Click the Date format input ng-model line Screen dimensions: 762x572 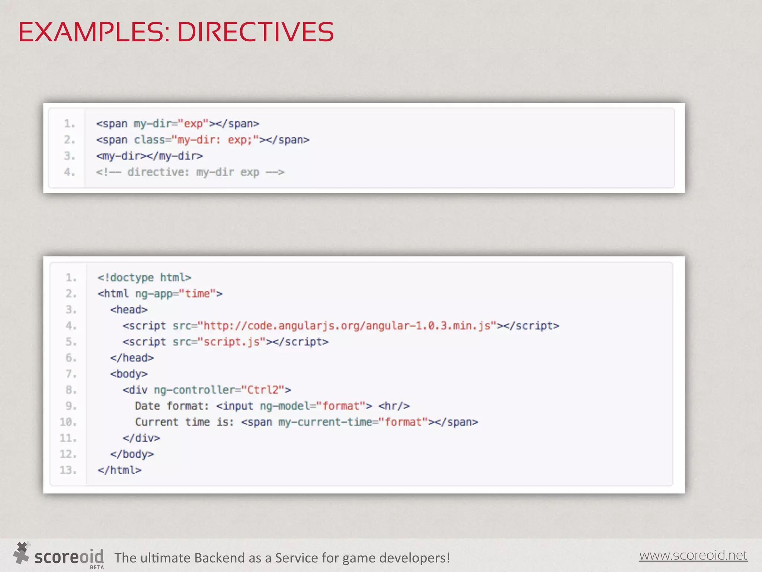coord(272,406)
